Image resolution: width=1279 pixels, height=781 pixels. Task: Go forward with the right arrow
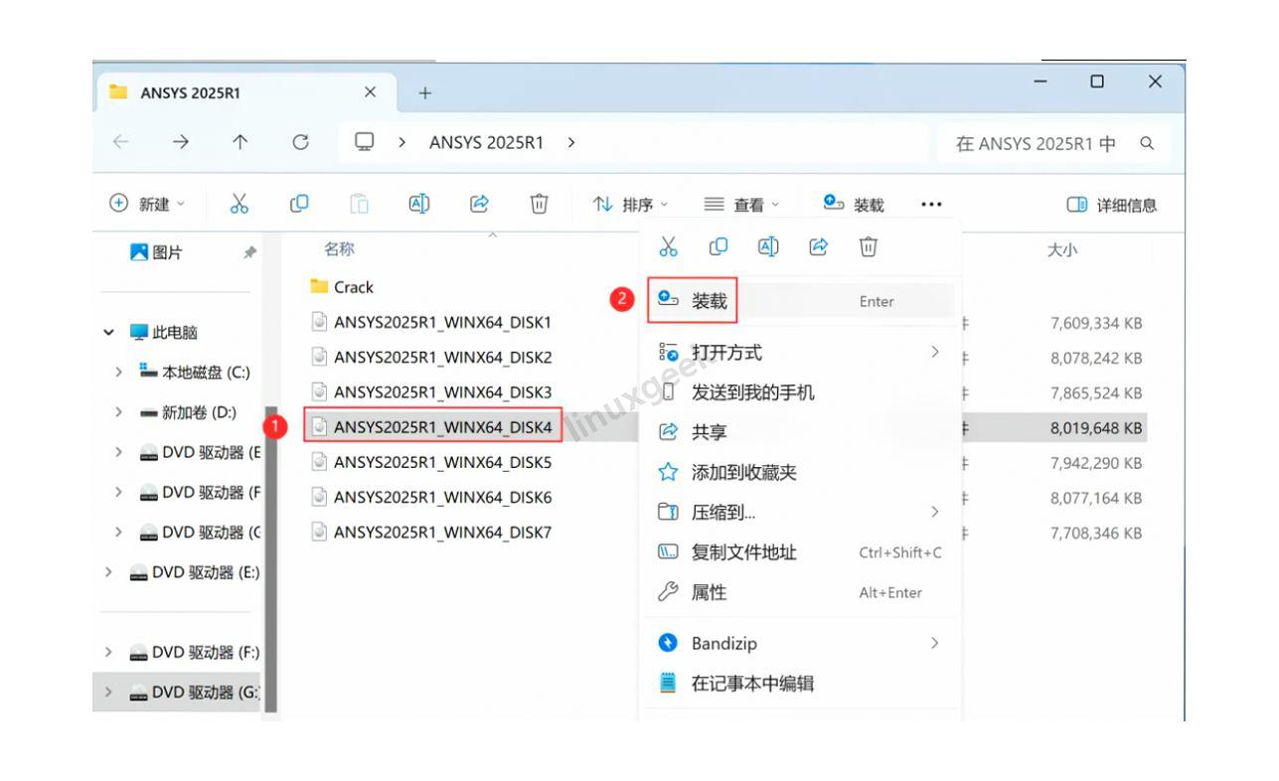[x=180, y=142]
